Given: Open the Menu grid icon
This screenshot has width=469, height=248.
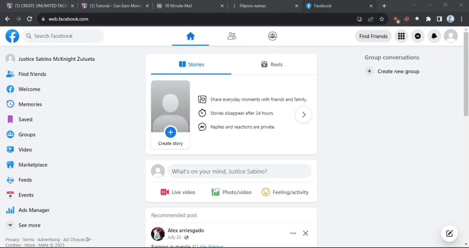Looking at the screenshot, I should [401, 36].
